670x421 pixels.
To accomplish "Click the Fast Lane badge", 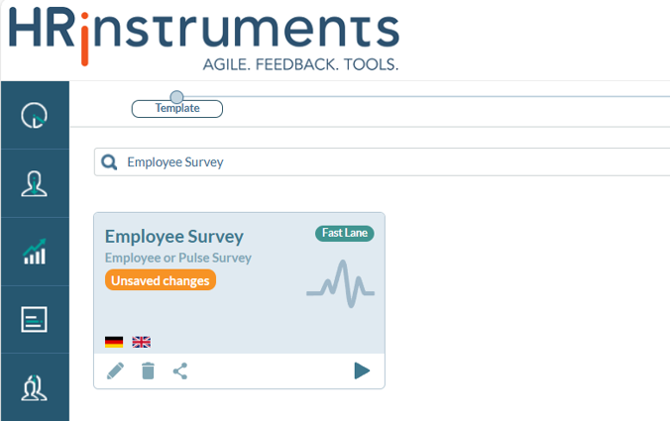I will coord(345,233).
